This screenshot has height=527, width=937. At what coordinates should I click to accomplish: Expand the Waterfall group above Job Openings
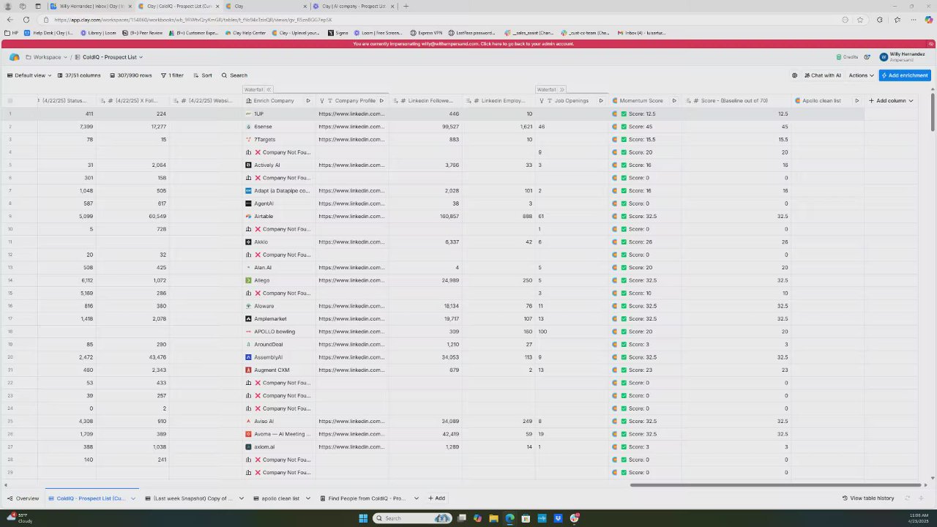[x=561, y=89]
